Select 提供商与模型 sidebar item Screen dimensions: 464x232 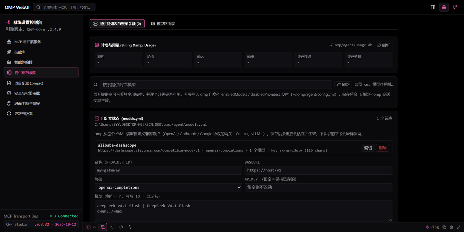click(41, 72)
